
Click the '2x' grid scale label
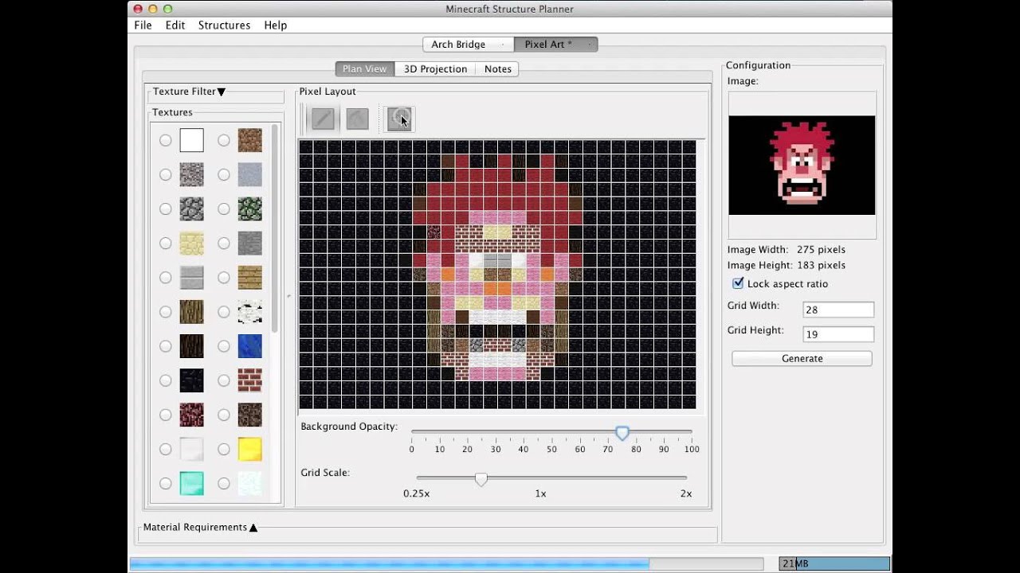click(x=686, y=493)
